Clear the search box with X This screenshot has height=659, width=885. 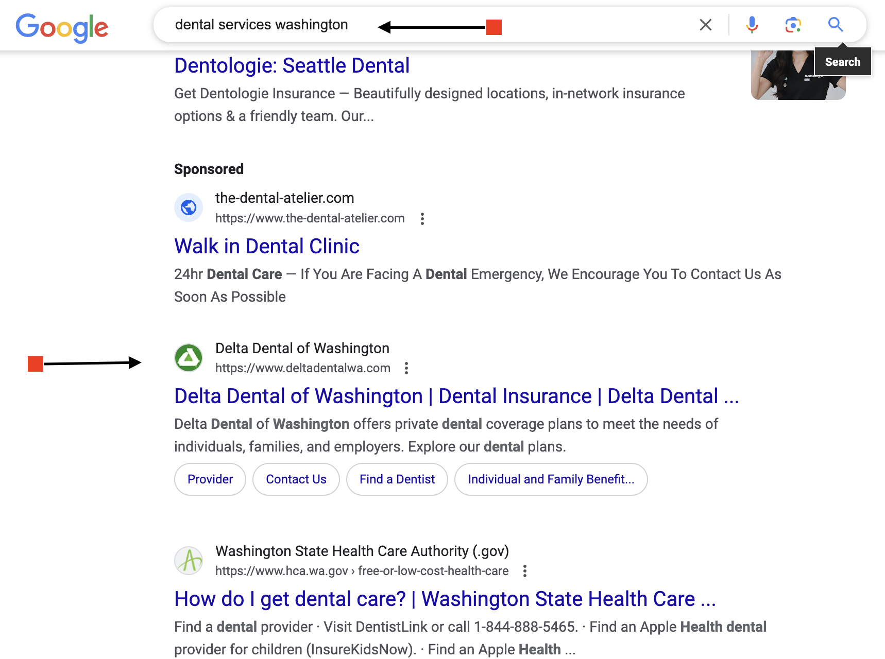tap(706, 25)
